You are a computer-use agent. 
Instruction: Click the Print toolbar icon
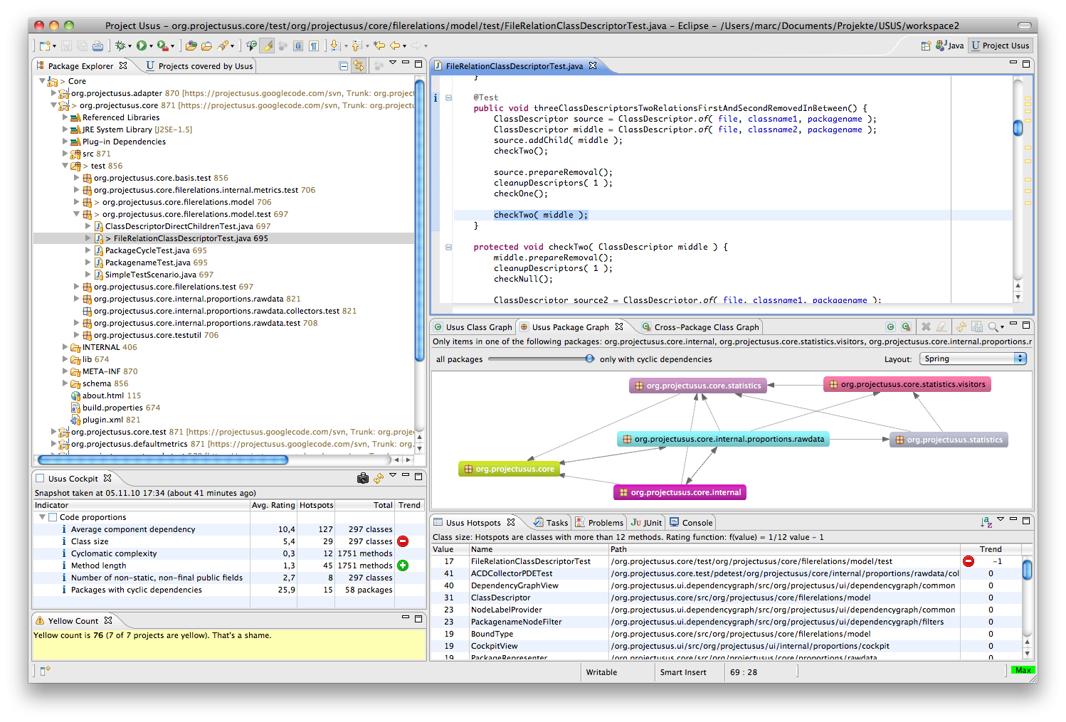click(97, 46)
